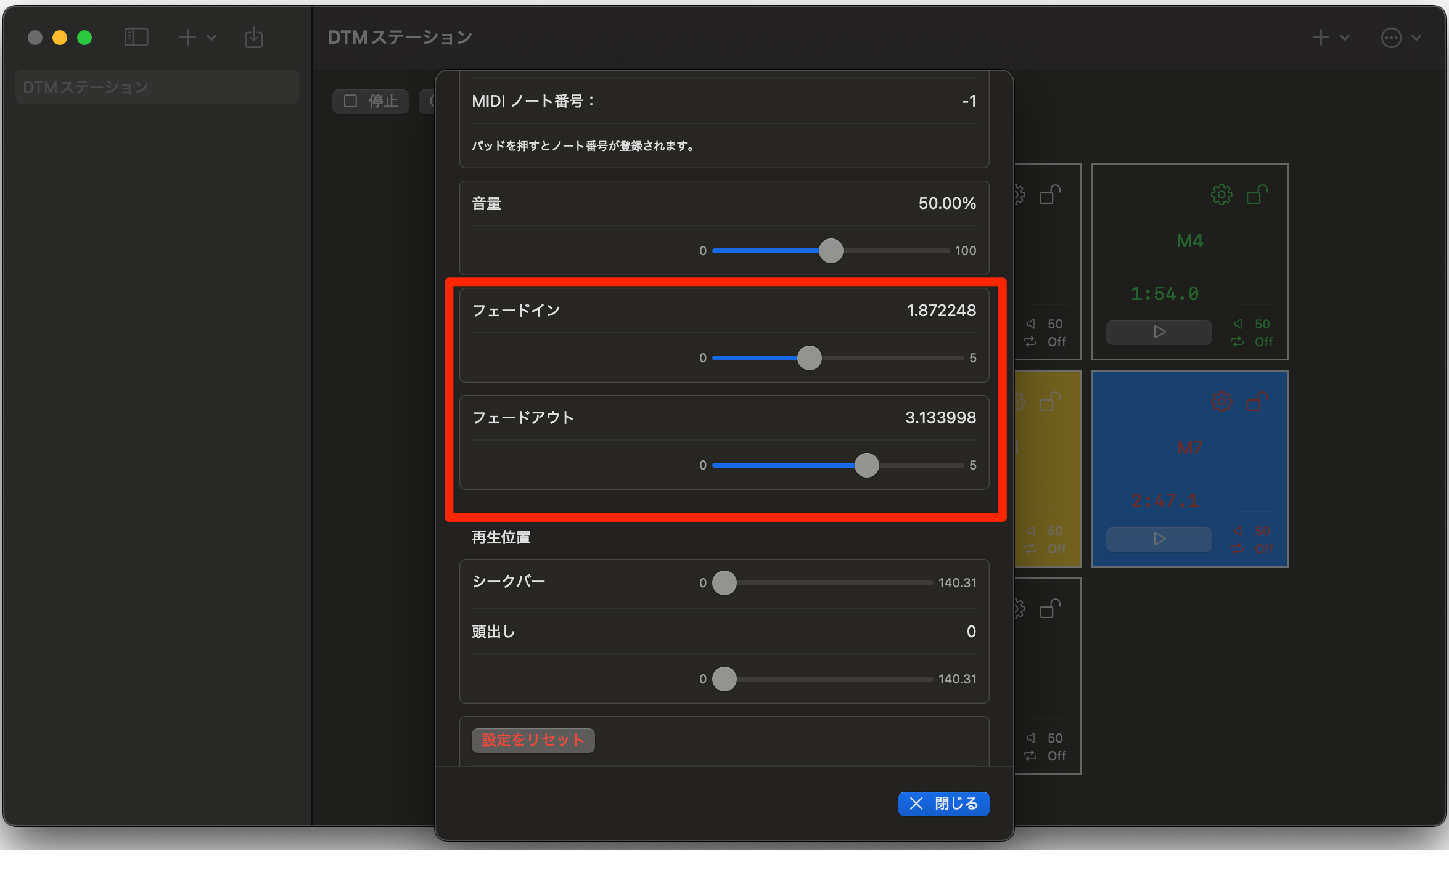Toggle lock icon on the top pad behind the dialog
This screenshot has width=1449, height=875.
1050,195
